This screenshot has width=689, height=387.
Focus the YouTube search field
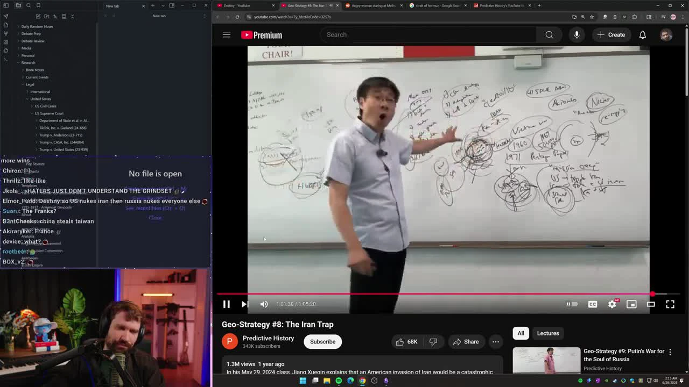coord(428,35)
